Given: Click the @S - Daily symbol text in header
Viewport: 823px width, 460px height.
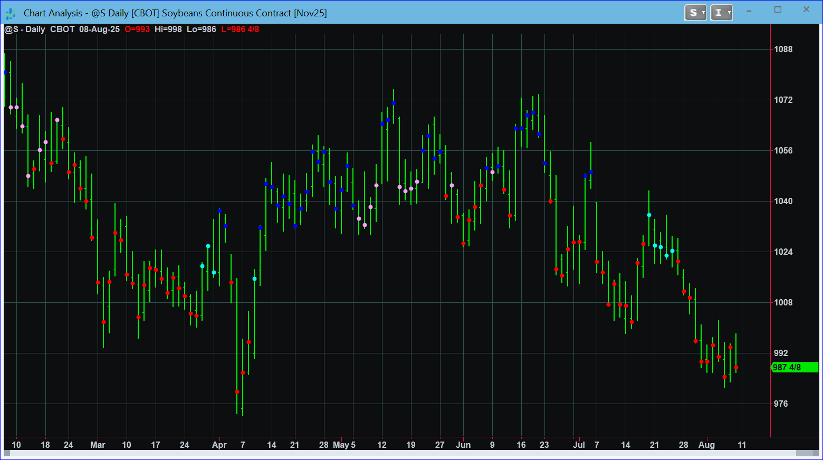Looking at the screenshot, I should click(25, 30).
